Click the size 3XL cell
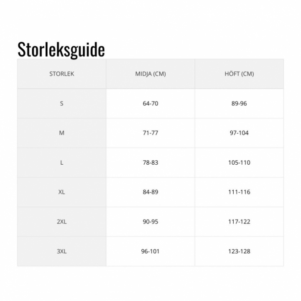 (x=61, y=251)
